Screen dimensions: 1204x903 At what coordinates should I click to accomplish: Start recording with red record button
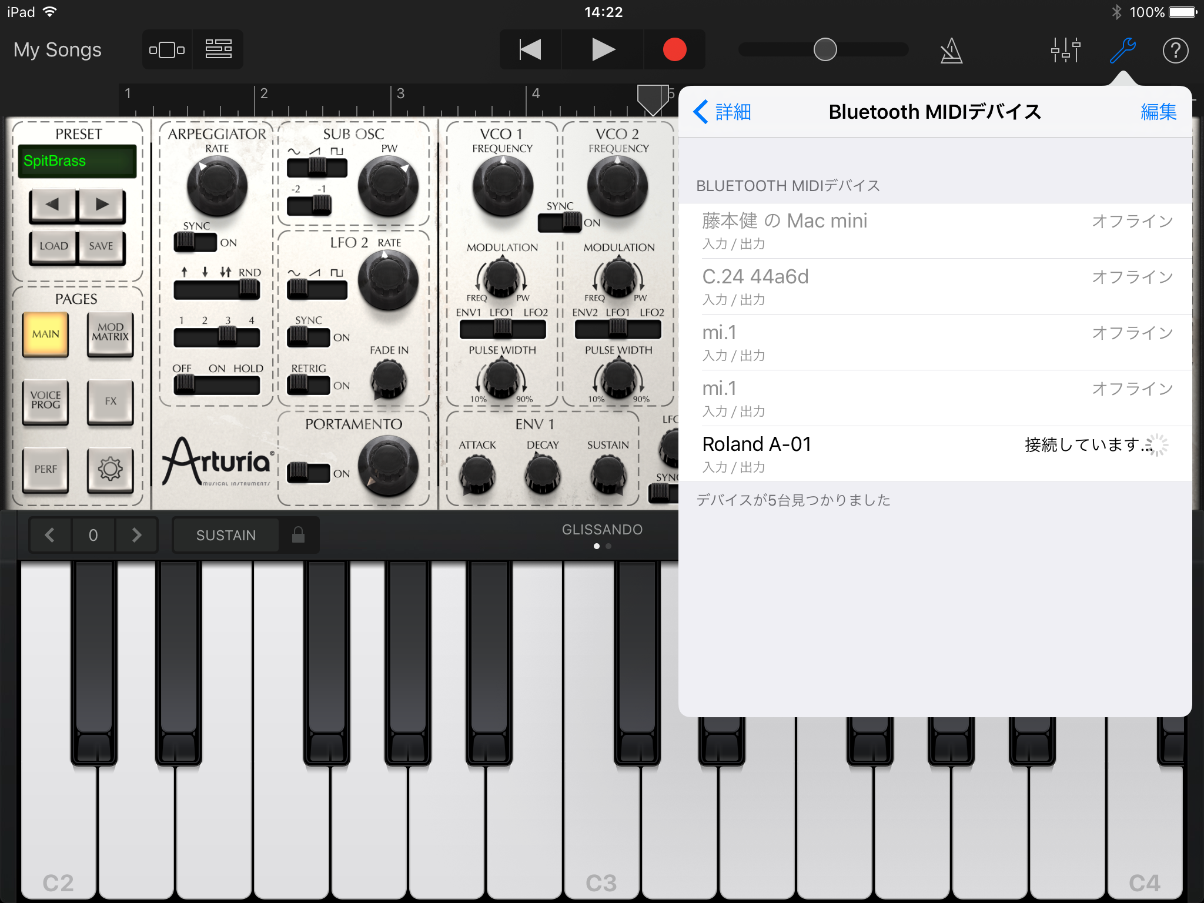(x=674, y=50)
